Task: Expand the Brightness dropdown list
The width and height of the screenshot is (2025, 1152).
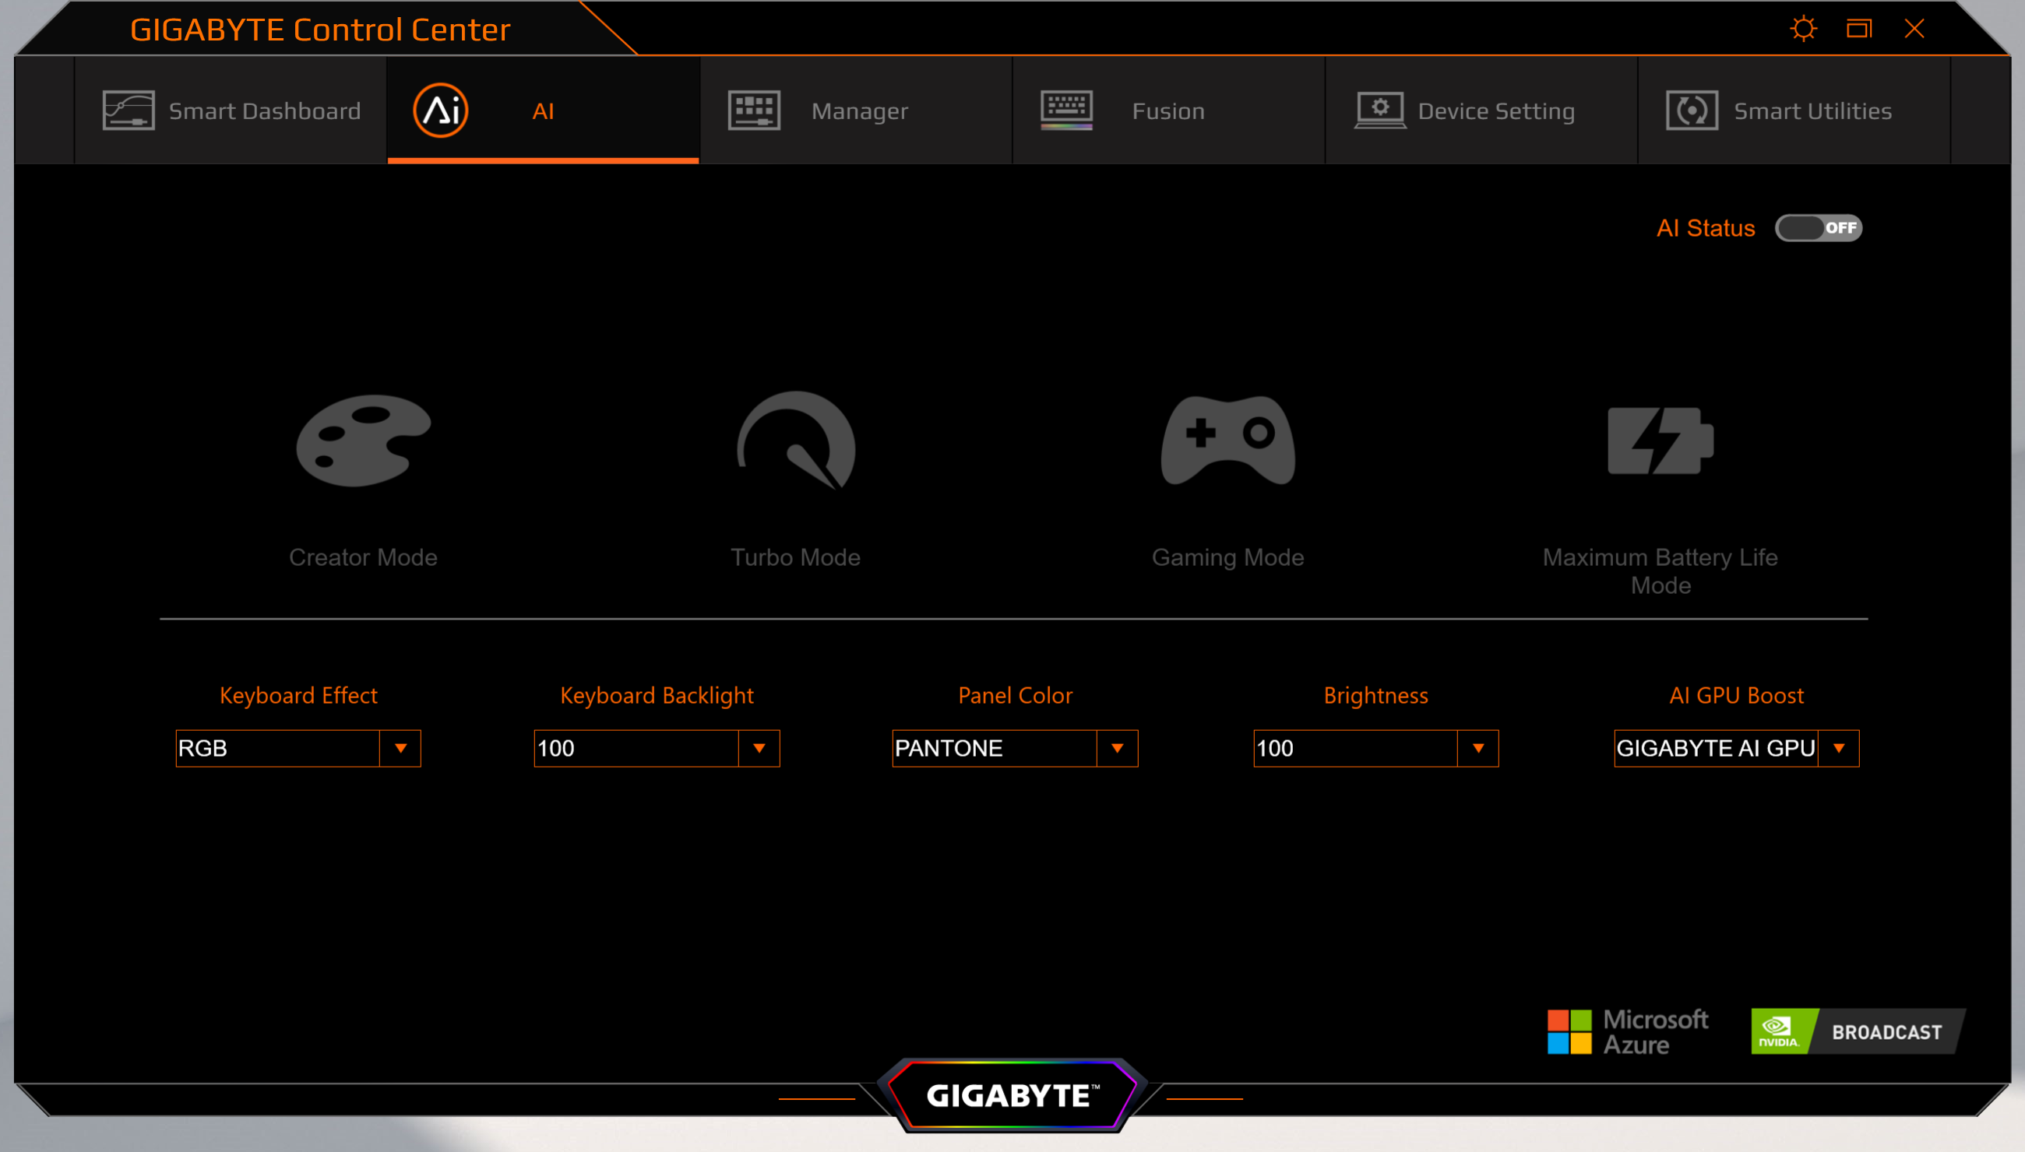Action: [1478, 749]
